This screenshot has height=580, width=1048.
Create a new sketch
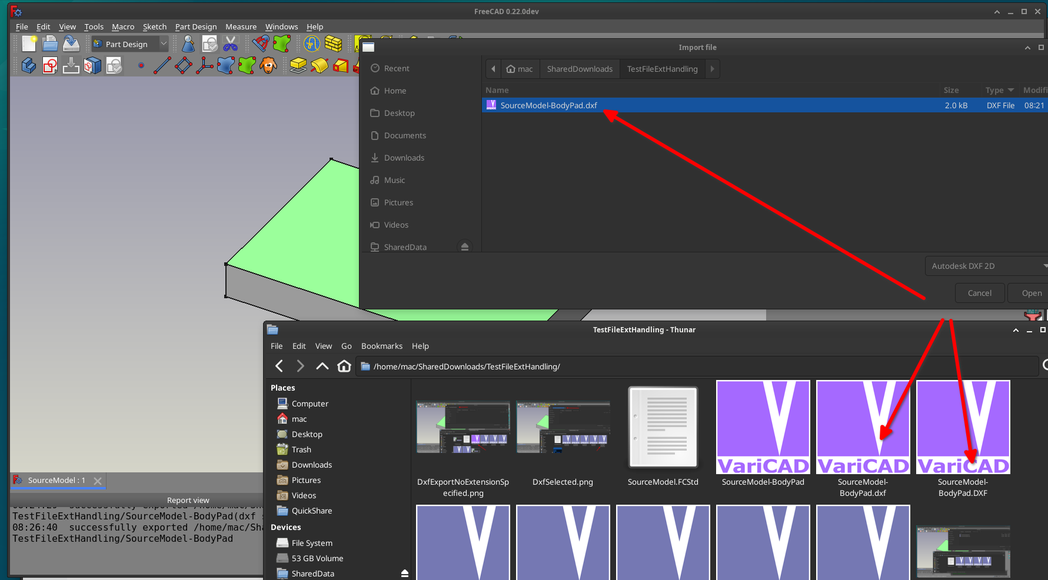49,65
